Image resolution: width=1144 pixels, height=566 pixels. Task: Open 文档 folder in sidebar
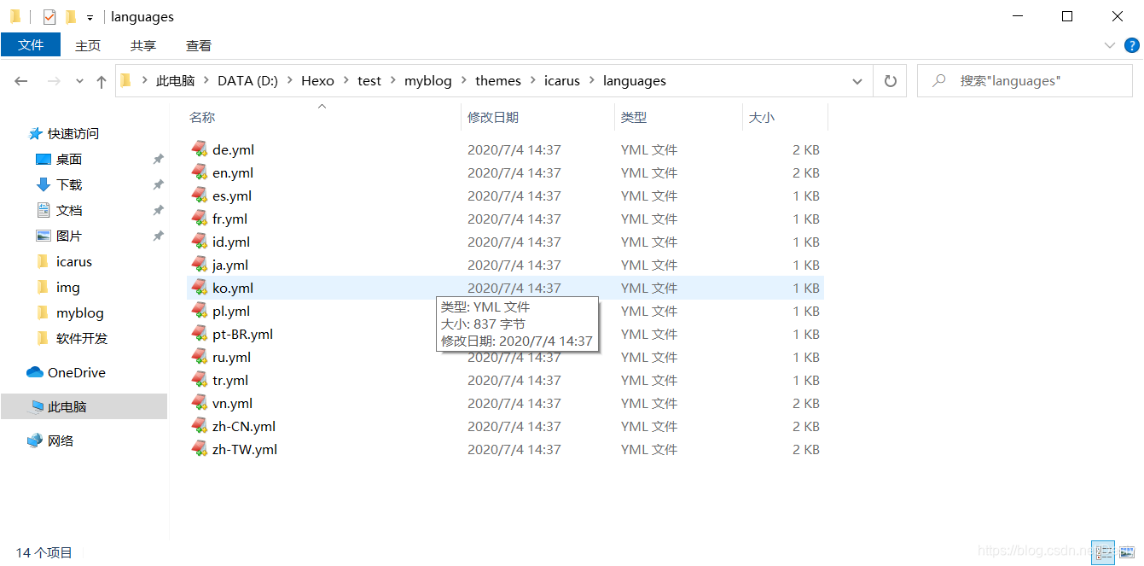tap(69, 211)
